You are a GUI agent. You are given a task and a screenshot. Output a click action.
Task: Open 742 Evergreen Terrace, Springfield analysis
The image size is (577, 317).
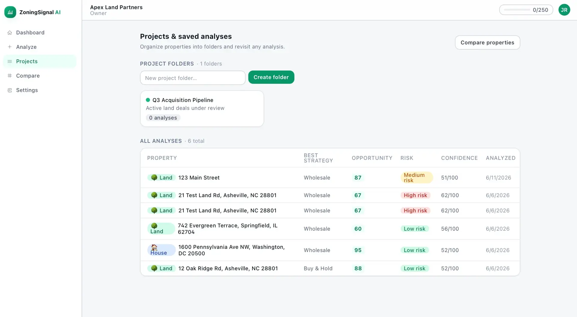tap(227, 229)
